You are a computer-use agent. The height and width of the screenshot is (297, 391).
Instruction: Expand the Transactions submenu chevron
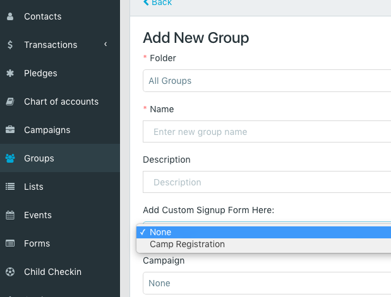[x=105, y=44]
